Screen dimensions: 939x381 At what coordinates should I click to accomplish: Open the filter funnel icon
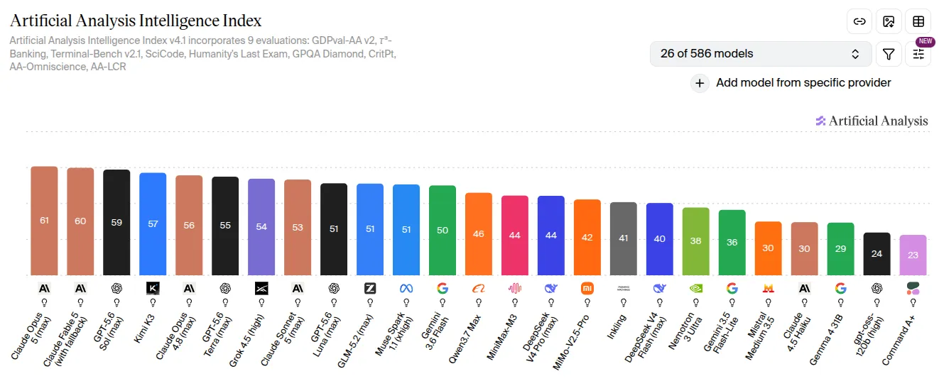coord(889,54)
